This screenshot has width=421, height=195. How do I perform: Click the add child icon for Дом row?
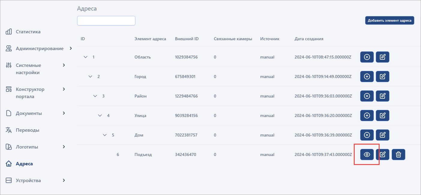coord(367,135)
